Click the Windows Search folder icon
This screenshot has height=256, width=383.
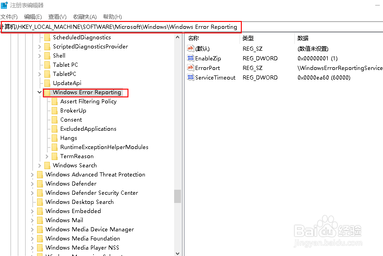pyautogui.click(x=48, y=165)
